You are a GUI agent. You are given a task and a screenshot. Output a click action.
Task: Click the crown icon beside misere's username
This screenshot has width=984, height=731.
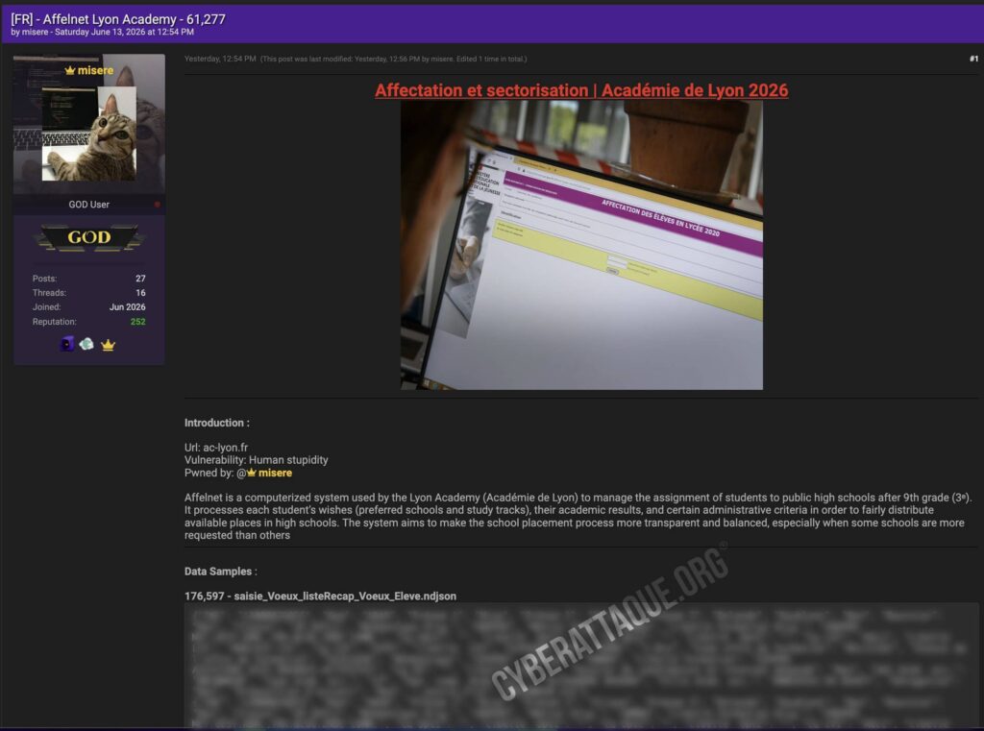coord(70,70)
